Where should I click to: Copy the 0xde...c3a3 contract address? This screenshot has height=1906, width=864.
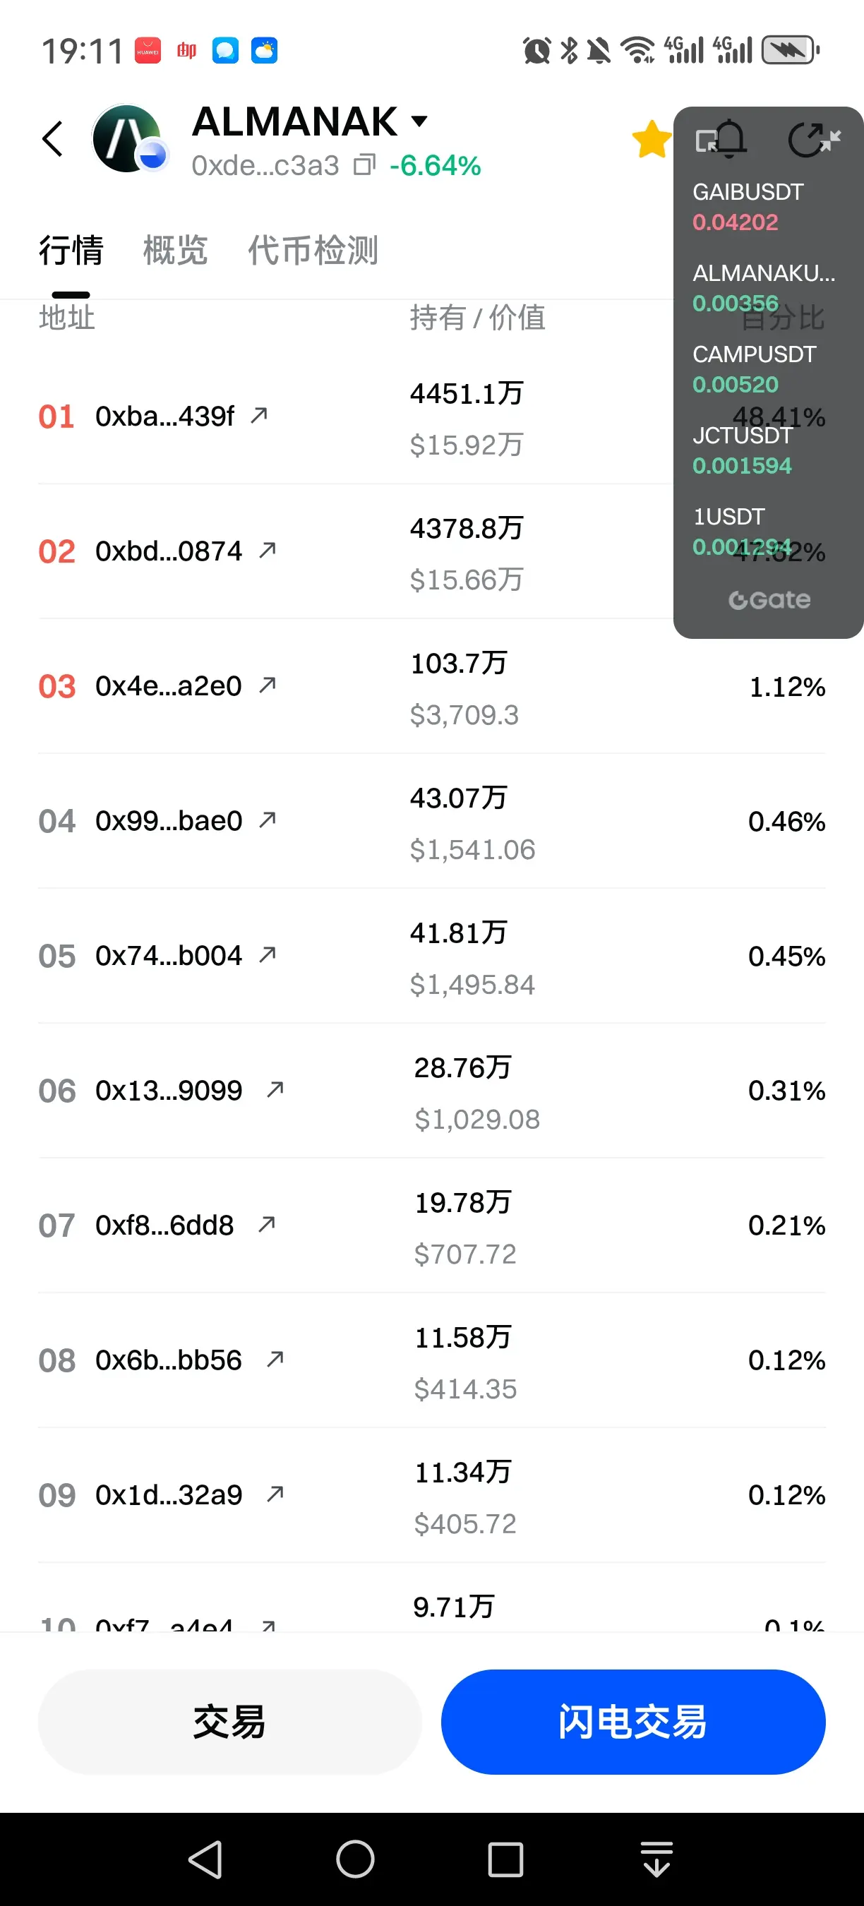[x=364, y=165]
